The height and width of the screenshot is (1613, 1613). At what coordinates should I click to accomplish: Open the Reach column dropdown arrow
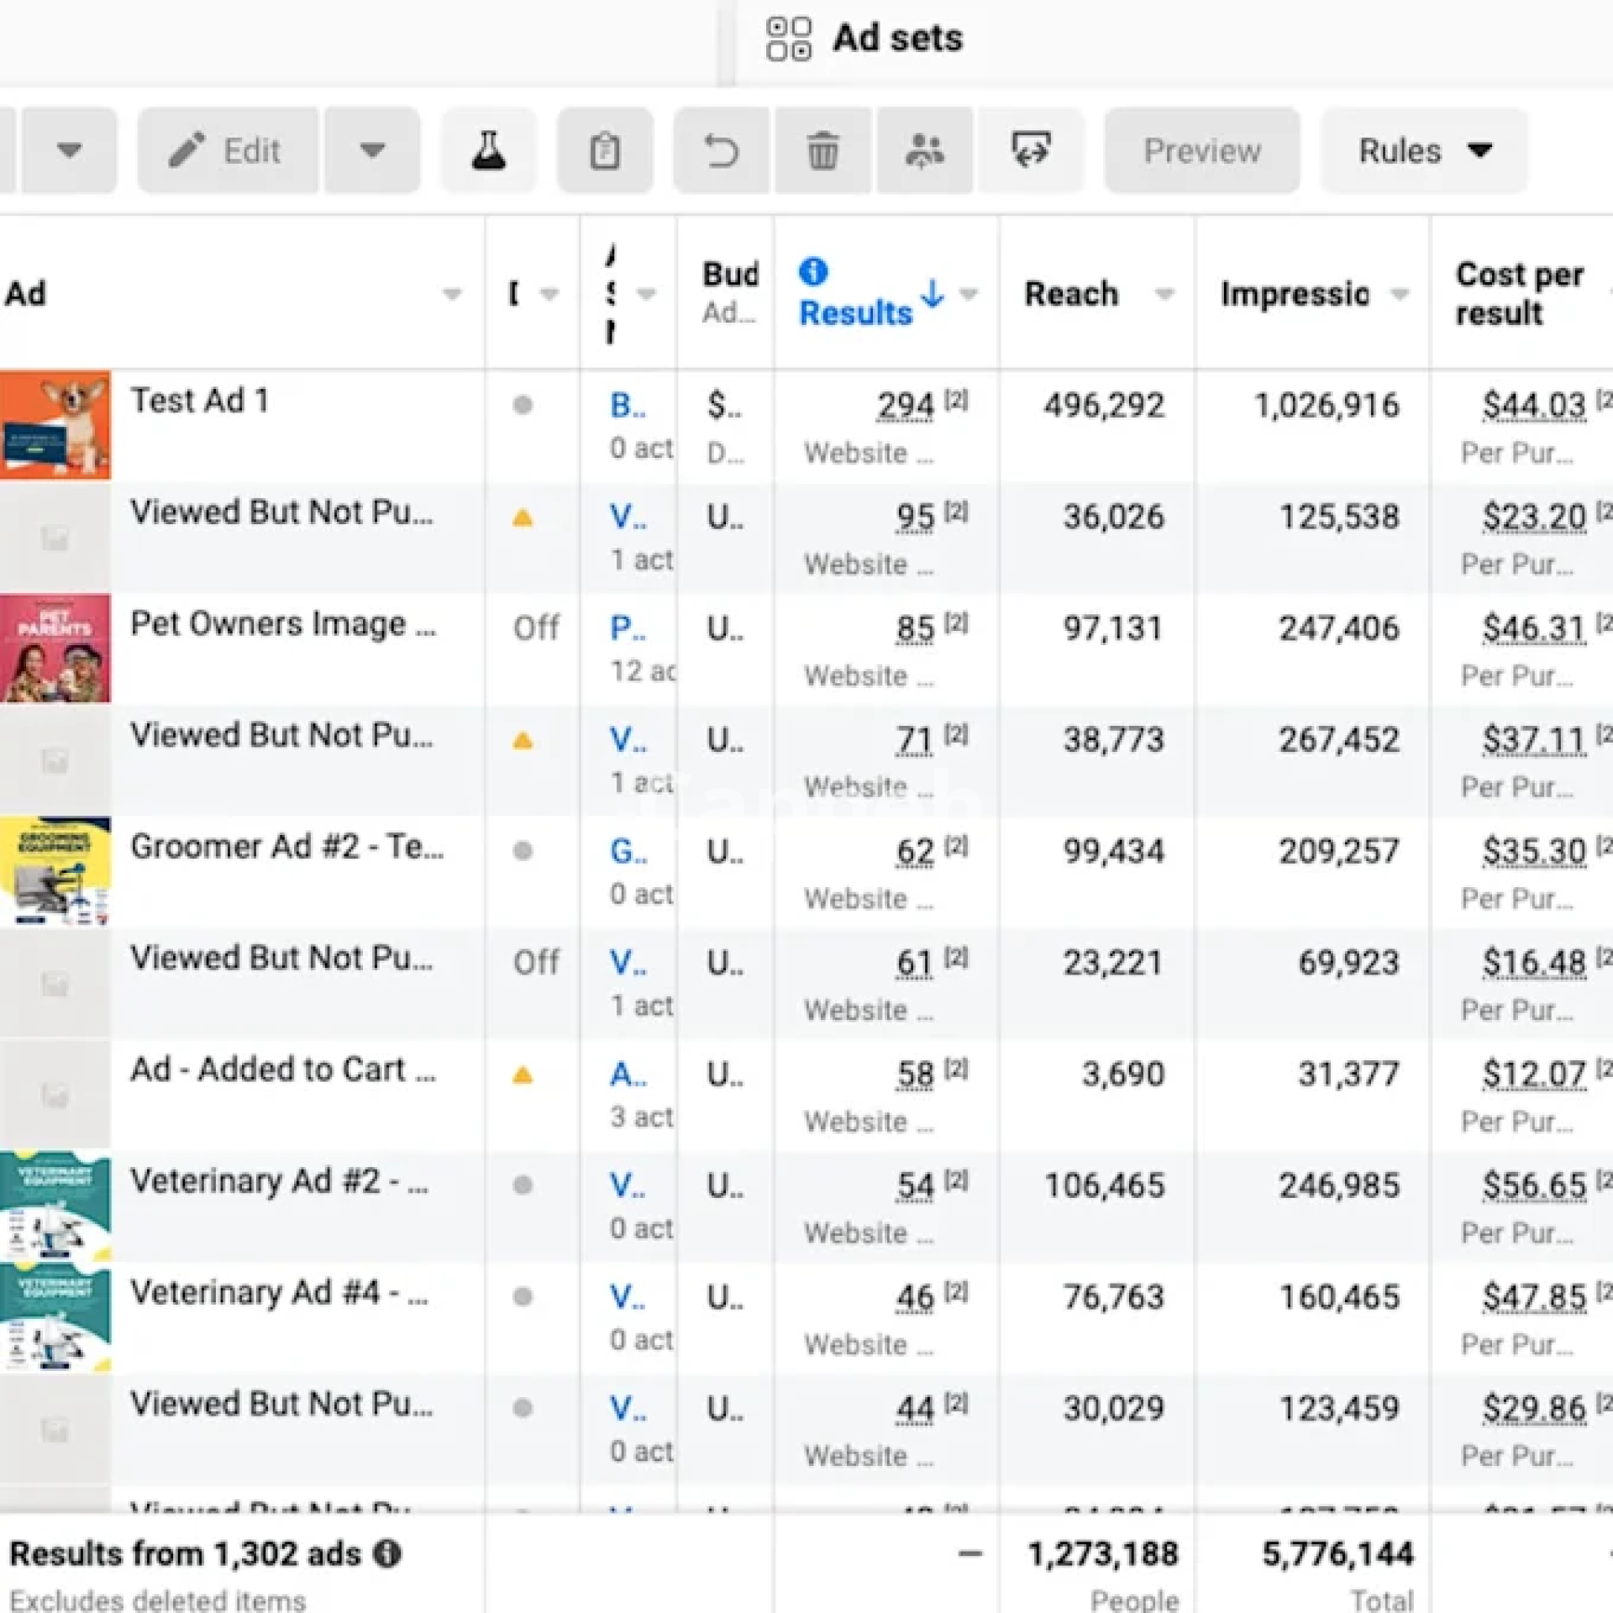tap(1164, 294)
